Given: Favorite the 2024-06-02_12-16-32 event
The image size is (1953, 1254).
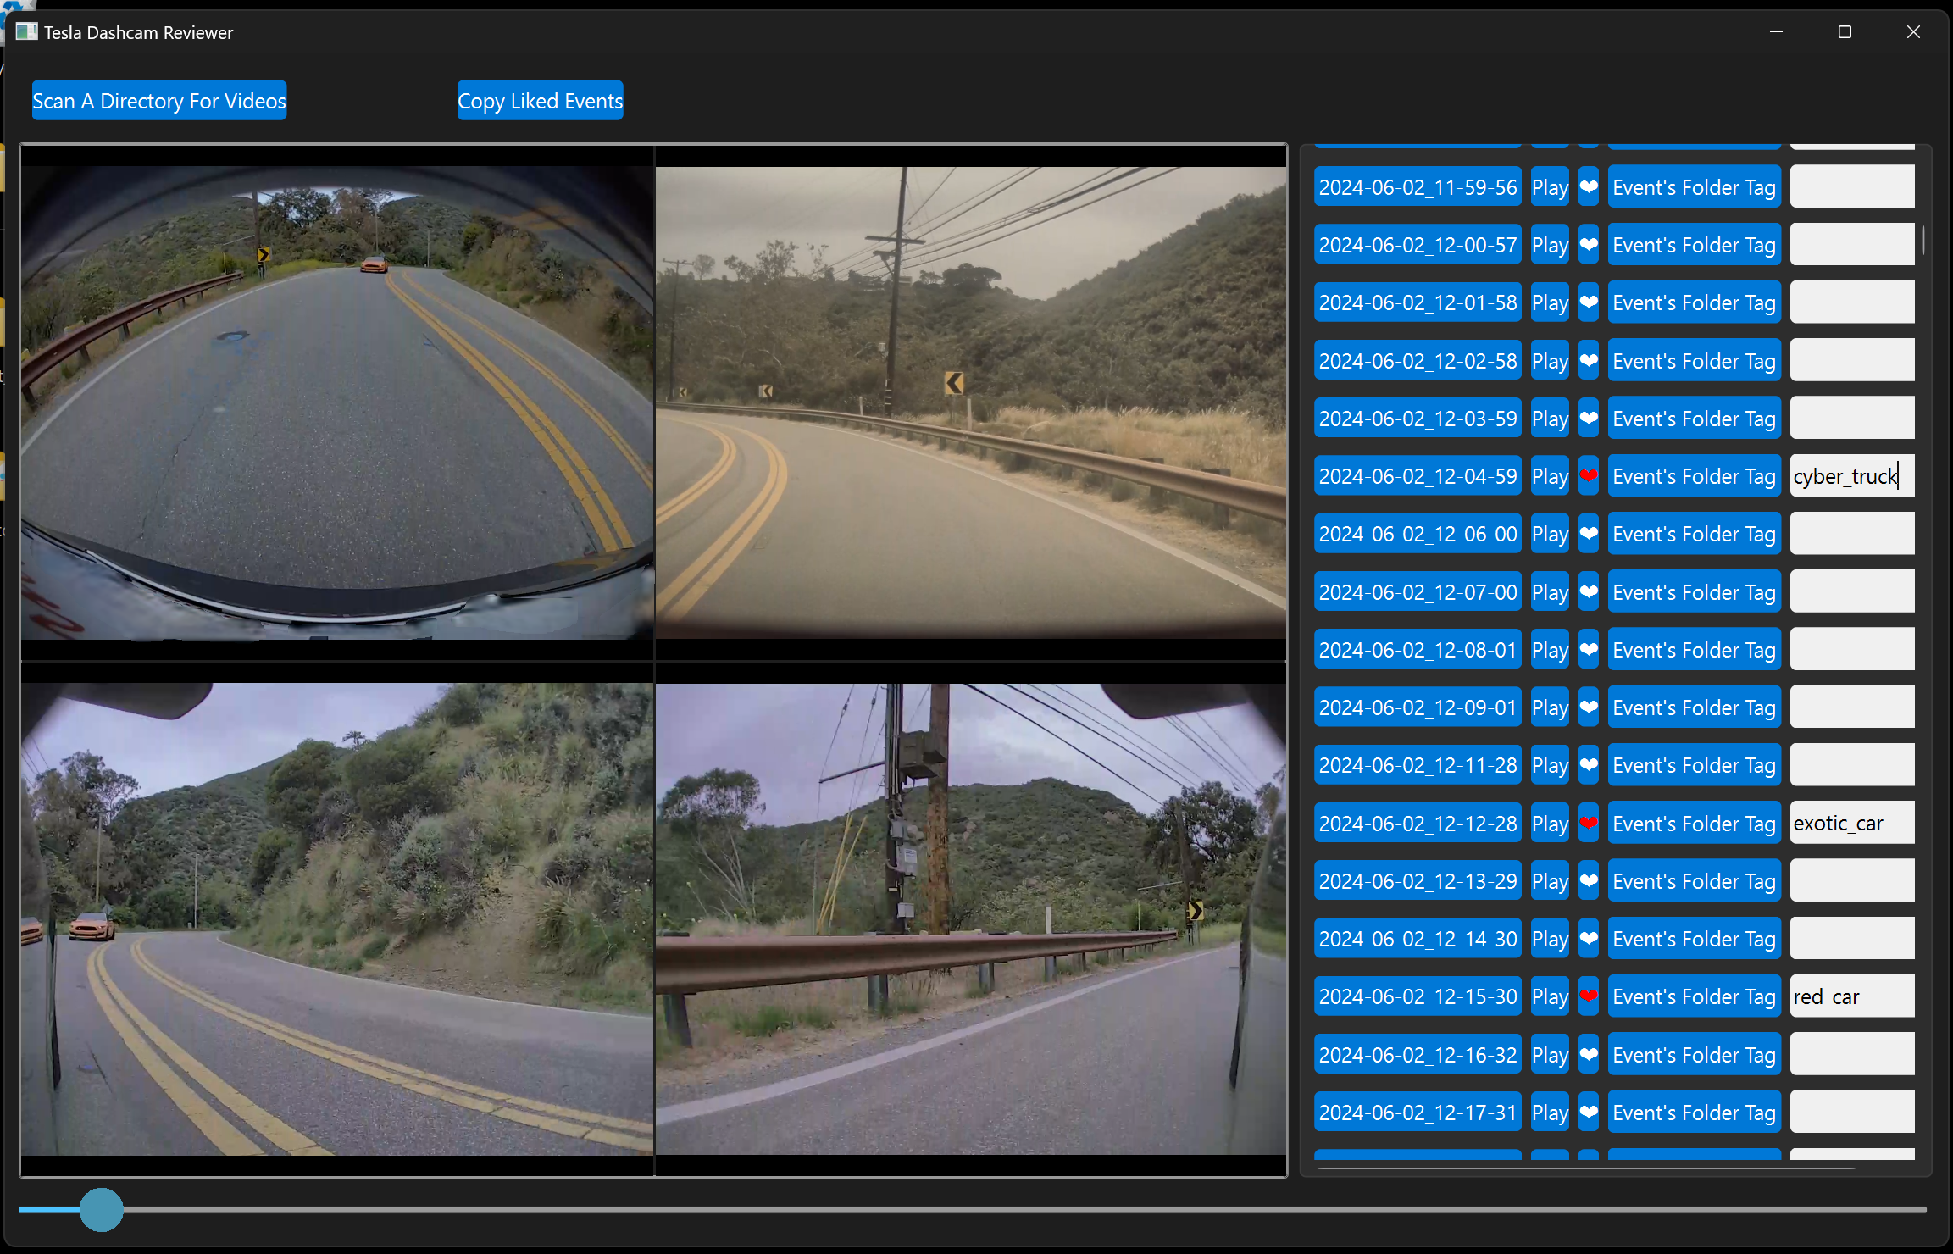Looking at the screenshot, I should (1589, 1055).
